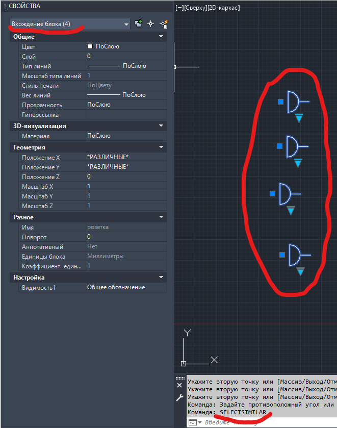Click the visibility triangle grip of bottom block
337x428 pixels.
300,271
